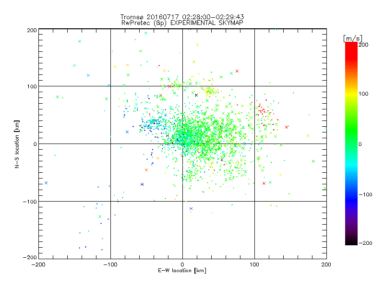The height and width of the screenshot is (288, 384).
Task: Click the green middle of the colorbar near 0
Action: (x=351, y=144)
